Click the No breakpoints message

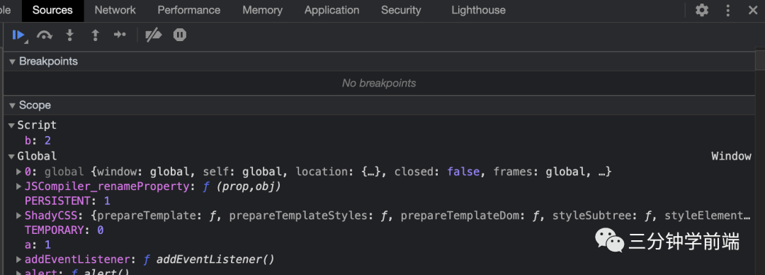click(x=379, y=83)
